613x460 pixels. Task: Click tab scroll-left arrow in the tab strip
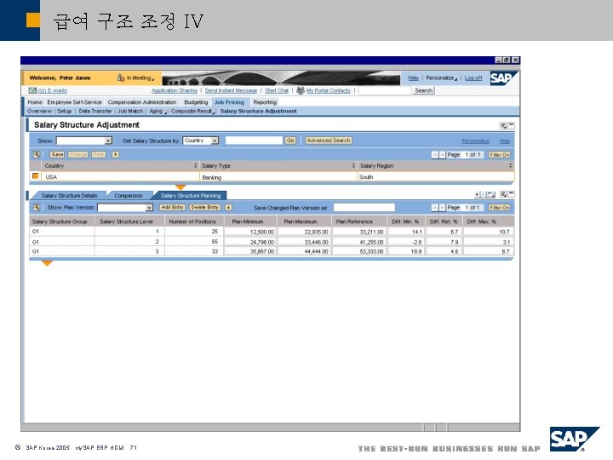477,194
